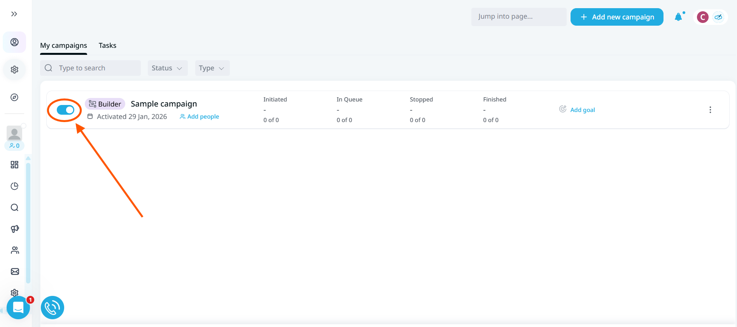Click the Add new campaign button
The height and width of the screenshot is (327, 737).
click(x=616, y=17)
